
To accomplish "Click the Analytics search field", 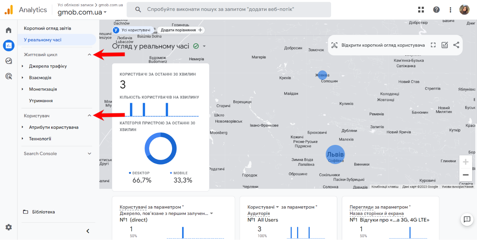I will pos(230,9).
